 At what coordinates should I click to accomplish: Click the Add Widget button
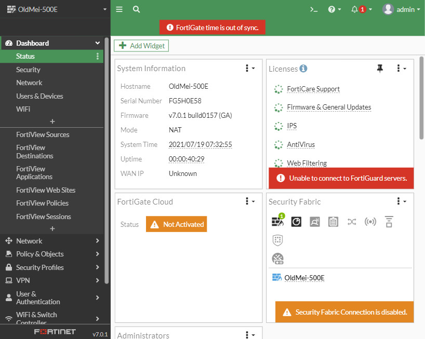pyautogui.click(x=141, y=46)
